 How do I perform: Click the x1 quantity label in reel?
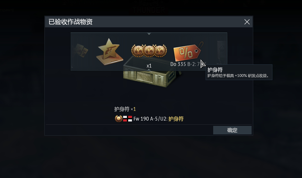coord(149,66)
